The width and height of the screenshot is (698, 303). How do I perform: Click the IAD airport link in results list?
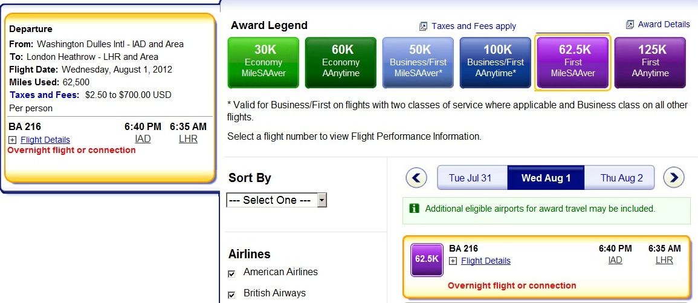click(615, 260)
